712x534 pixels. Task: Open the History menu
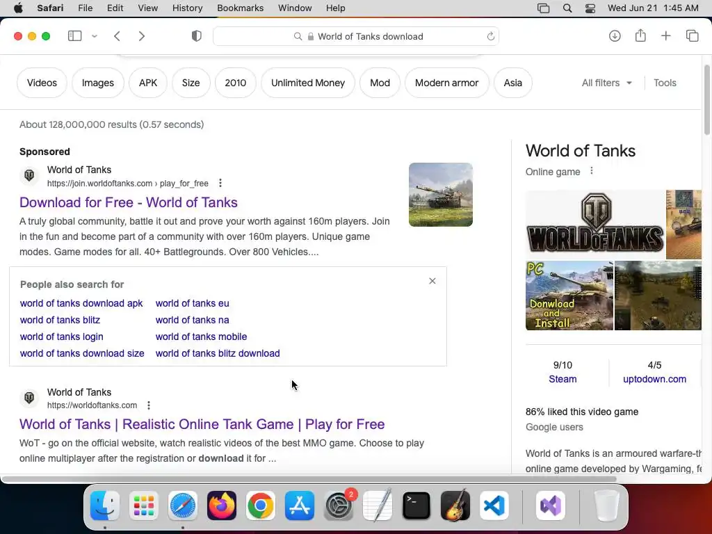tap(187, 8)
